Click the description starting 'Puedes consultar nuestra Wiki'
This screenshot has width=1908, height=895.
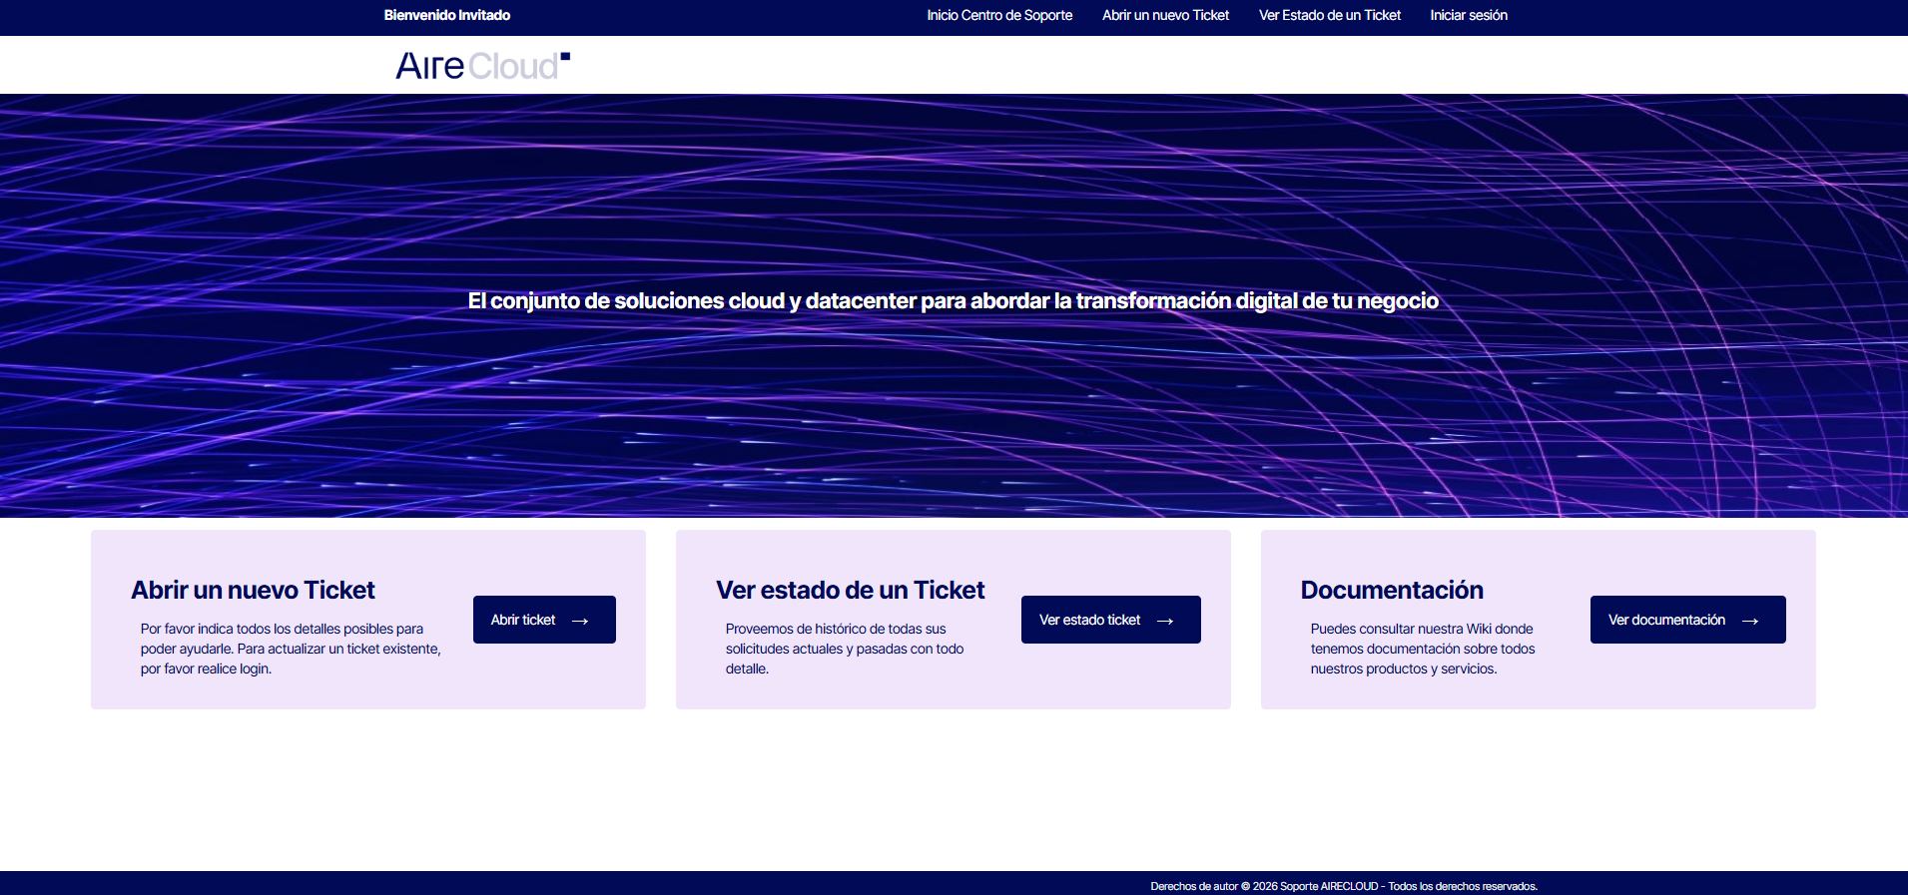1423,649
